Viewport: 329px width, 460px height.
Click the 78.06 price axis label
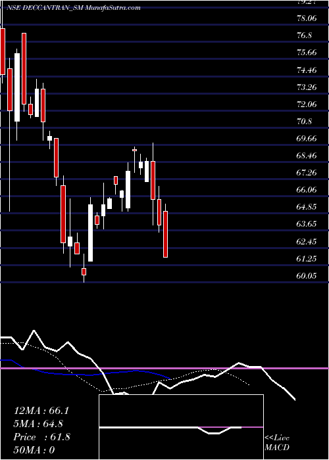pyautogui.click(x=307, y=18)
